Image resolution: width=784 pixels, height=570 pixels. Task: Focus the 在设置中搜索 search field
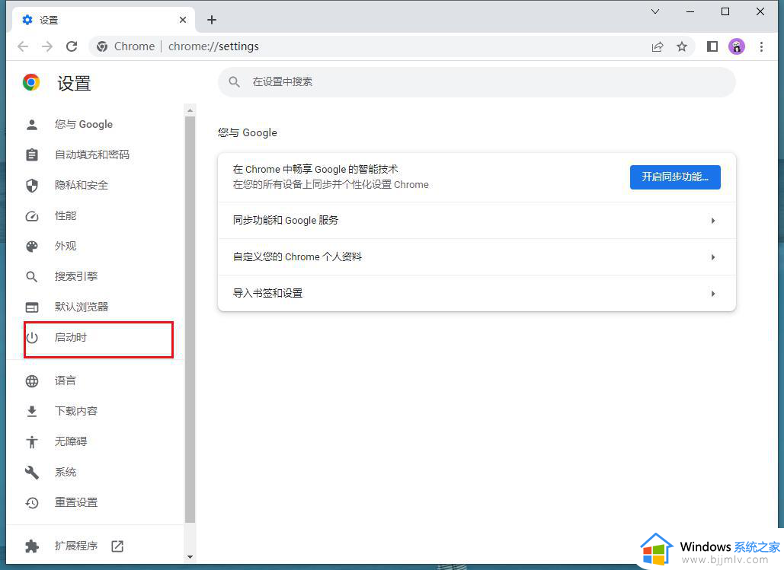tap(476, 82)
